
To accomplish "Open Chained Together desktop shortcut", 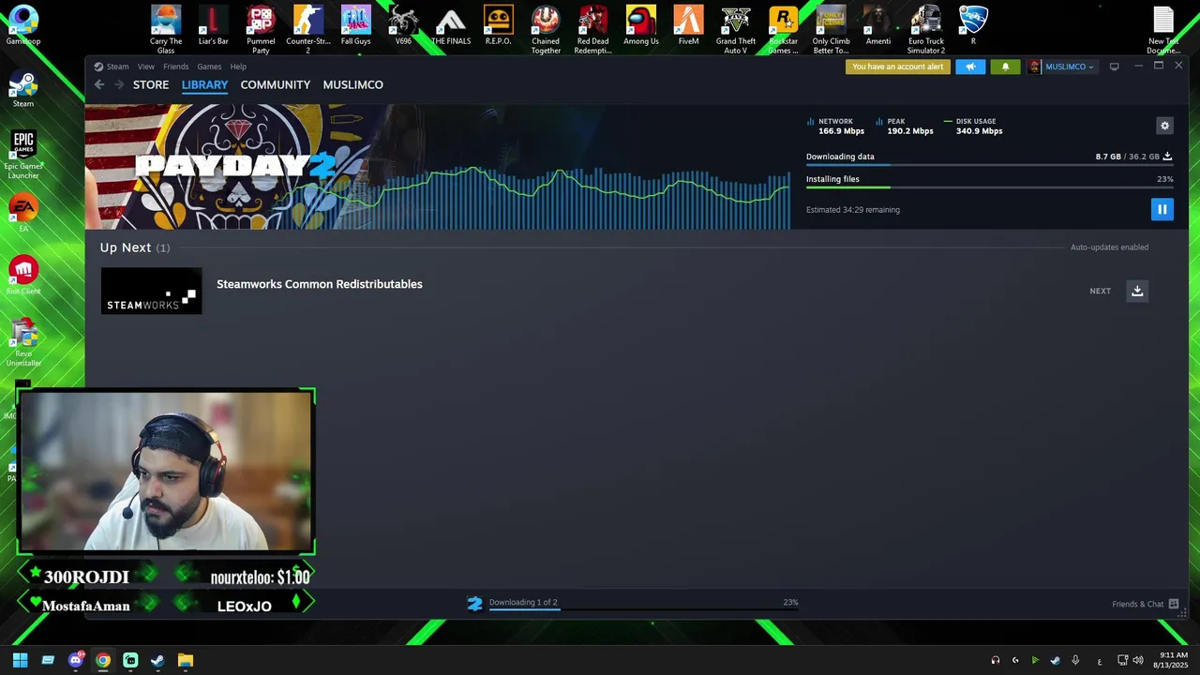I will pos(546,30).
